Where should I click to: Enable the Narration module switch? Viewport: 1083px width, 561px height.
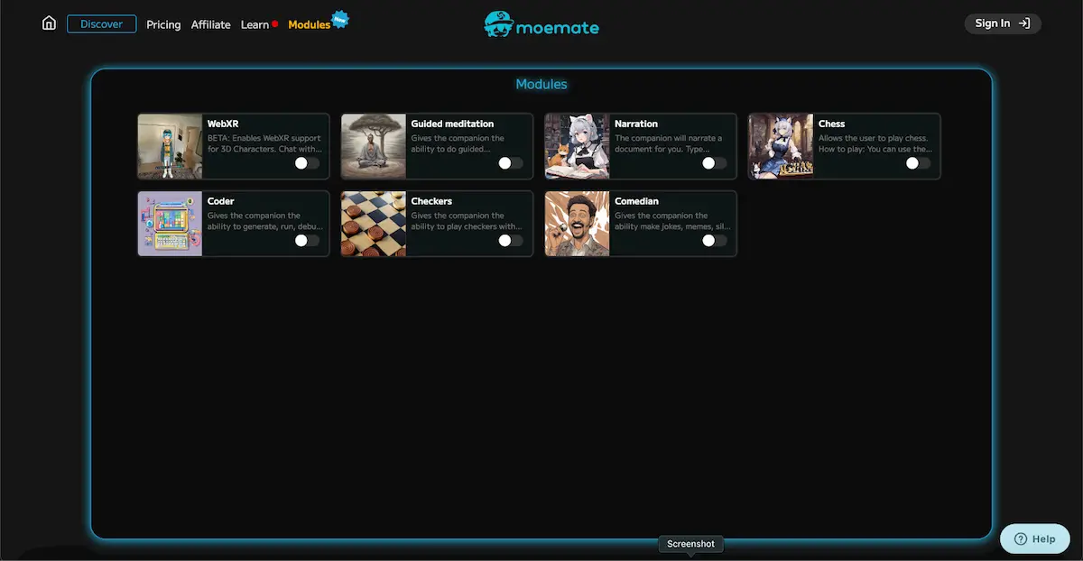(x=712, y=162)
